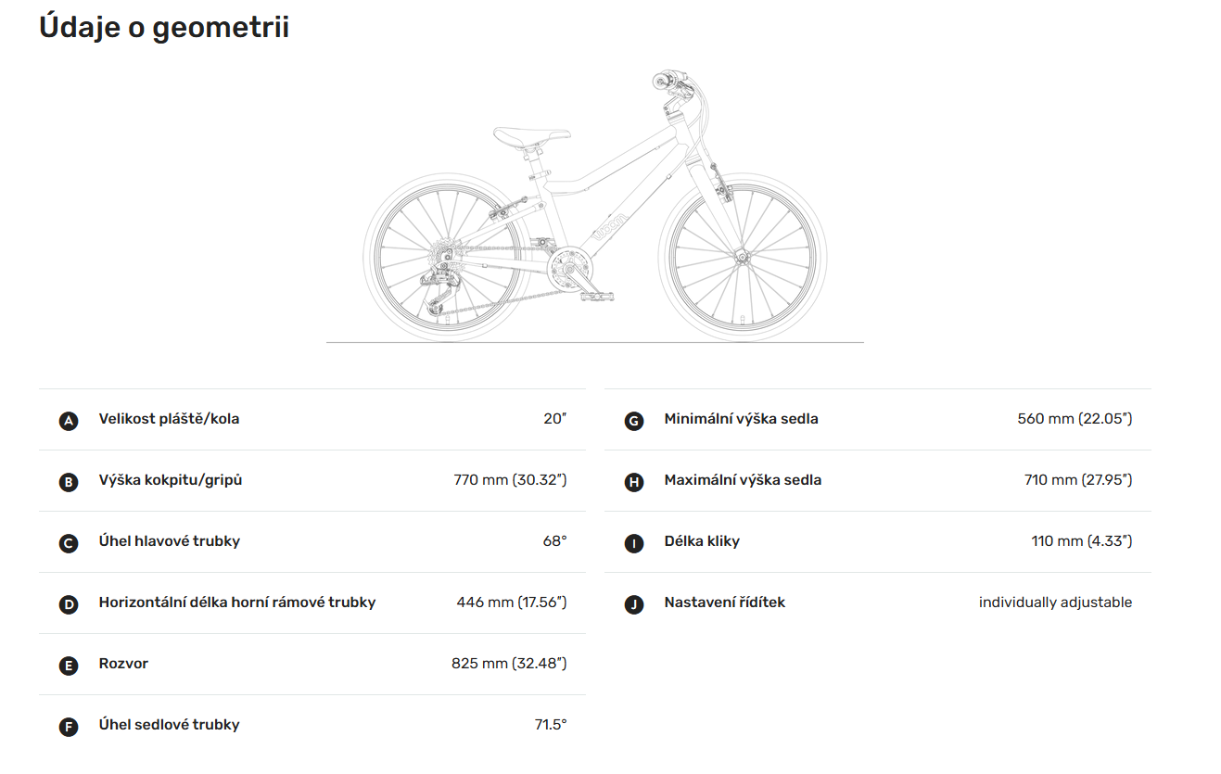Click the Délka kliky label
The height and width of the screenshot is (774, 1221).
[x=702, y=541]
